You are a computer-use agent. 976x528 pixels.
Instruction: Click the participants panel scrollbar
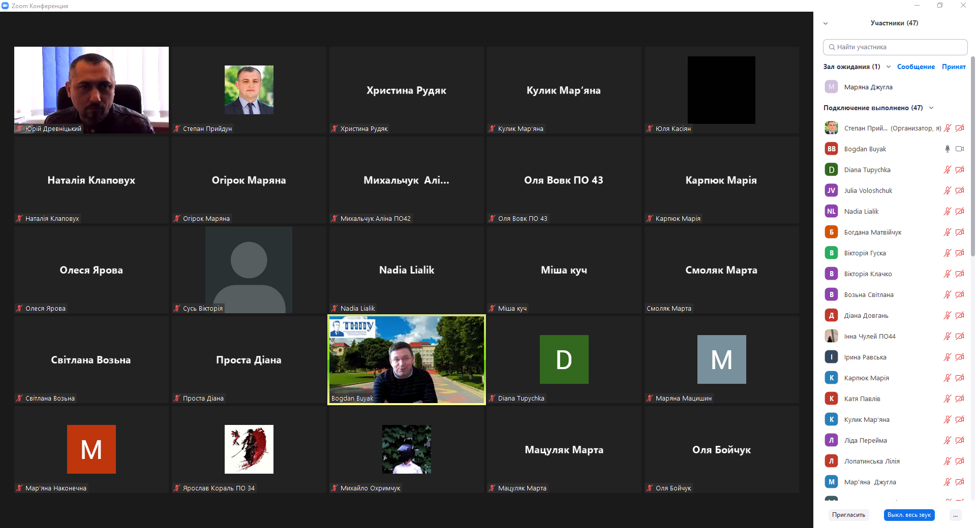tap(972, 152)
